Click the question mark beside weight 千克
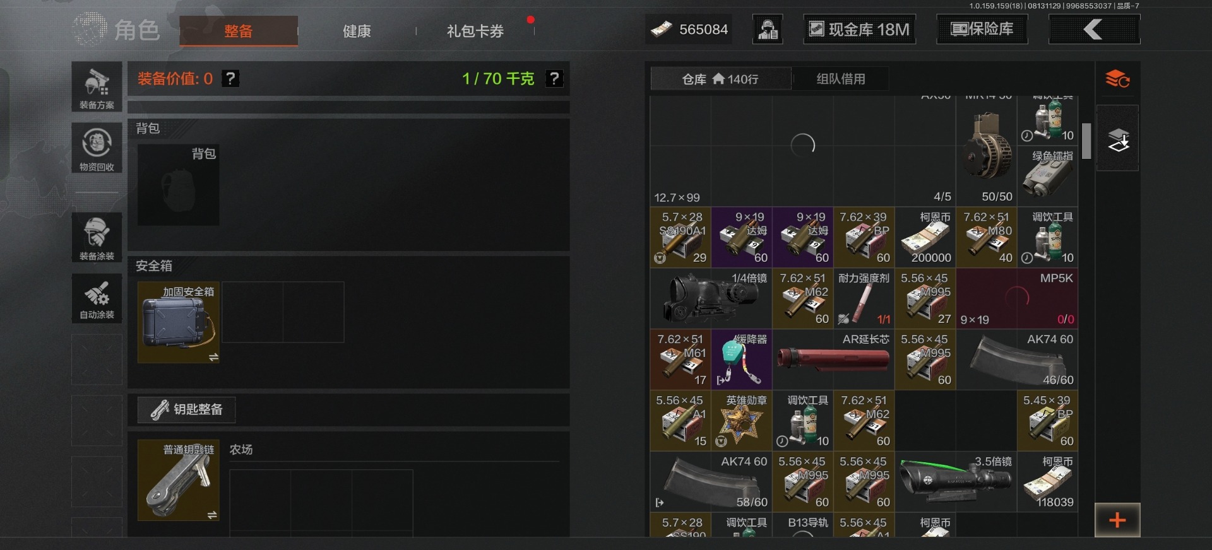The width and height of the screenshot is (1212, 550). click(554, 79)
